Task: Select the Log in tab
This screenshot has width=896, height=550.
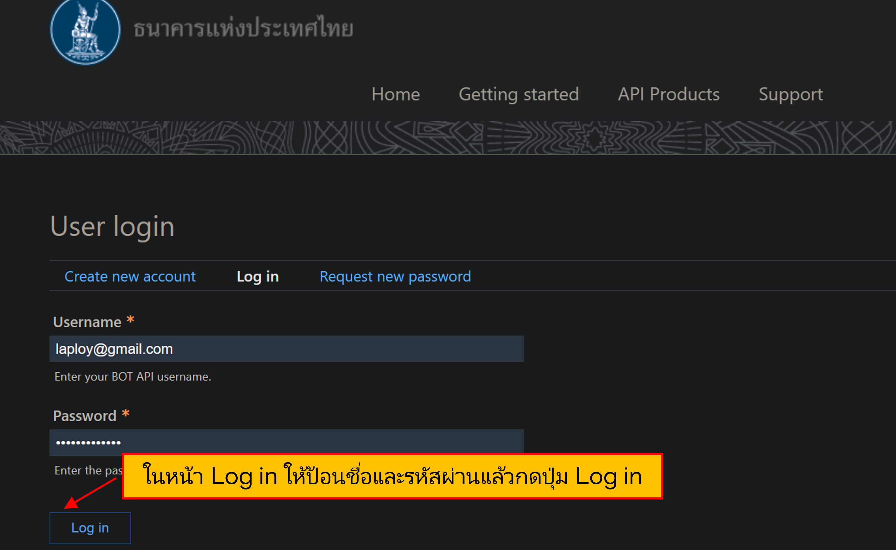Action: 258,277
